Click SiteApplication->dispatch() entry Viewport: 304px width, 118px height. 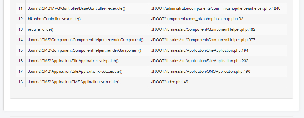pyautogui.click(x=73, y=61)
